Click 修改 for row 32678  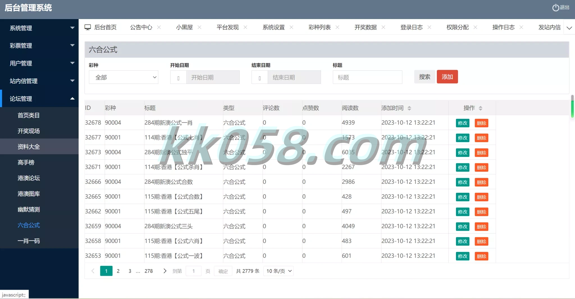[x=463, y=123]
